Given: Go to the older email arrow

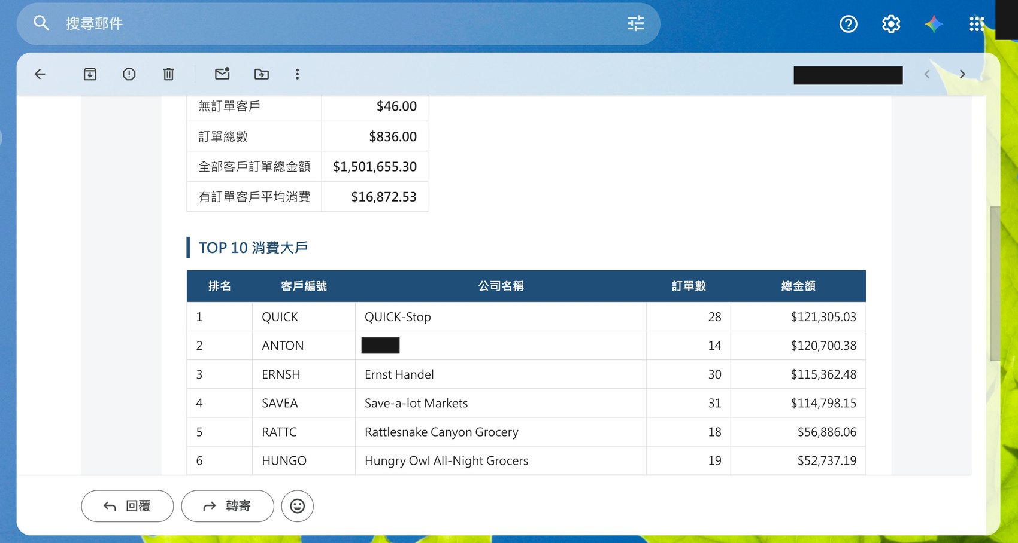Looking at the screenshot, I should click(x=962, y=74).
